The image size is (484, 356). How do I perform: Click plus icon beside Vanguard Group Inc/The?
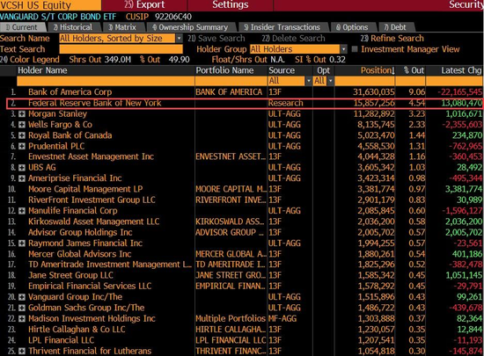(x=22, y=297)
